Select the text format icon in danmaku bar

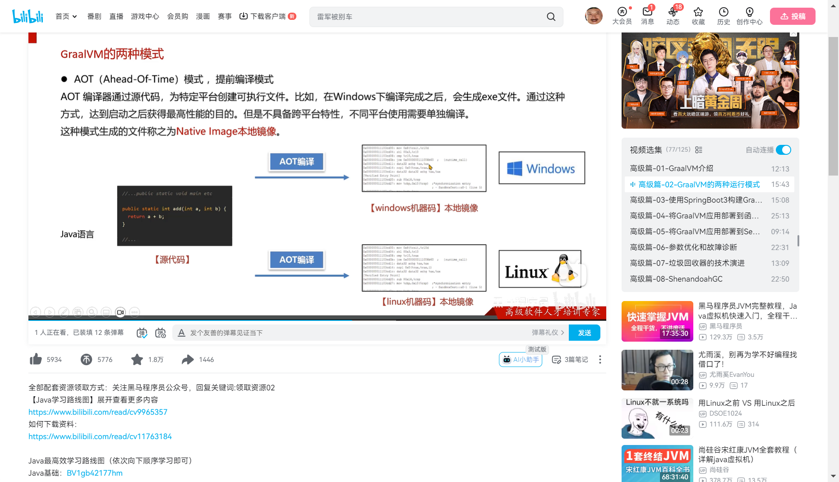point(181,333)
